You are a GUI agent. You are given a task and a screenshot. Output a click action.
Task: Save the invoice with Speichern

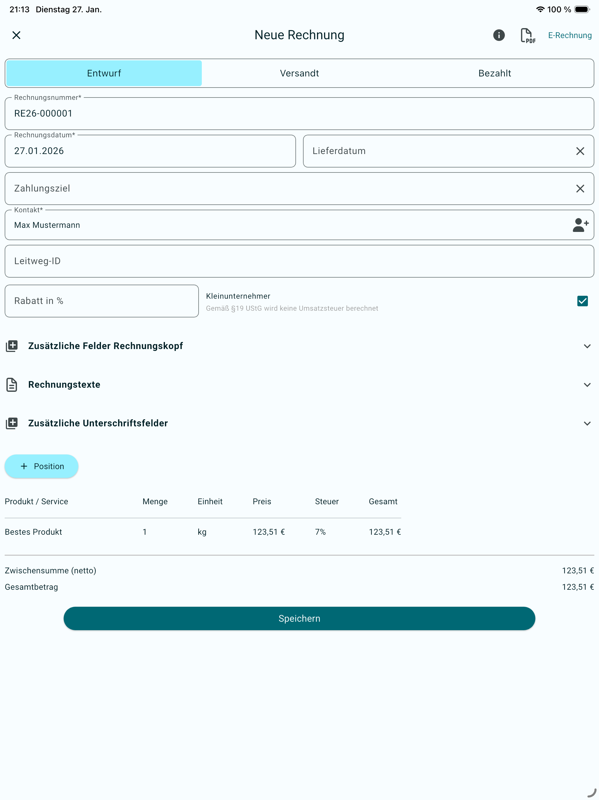299,618
